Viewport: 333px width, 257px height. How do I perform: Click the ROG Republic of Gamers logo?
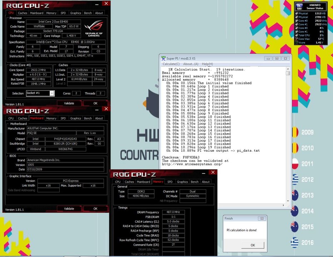pos(94,29)
